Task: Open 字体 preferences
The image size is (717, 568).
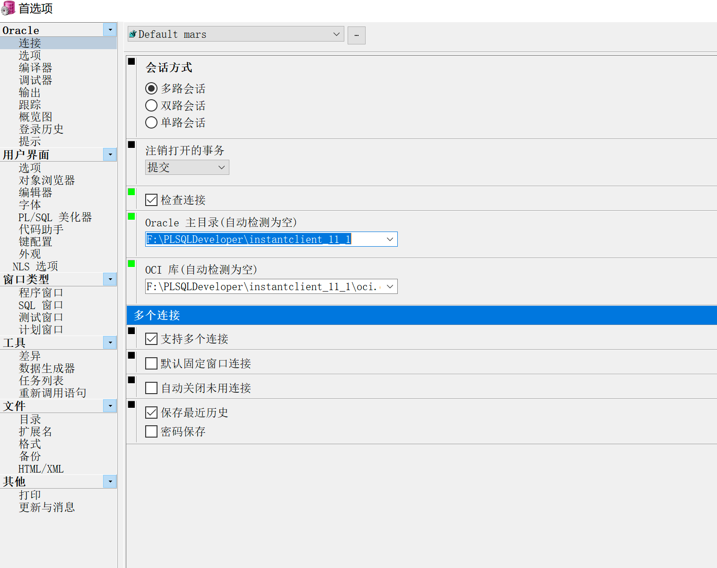Action: tap(30, 205)
